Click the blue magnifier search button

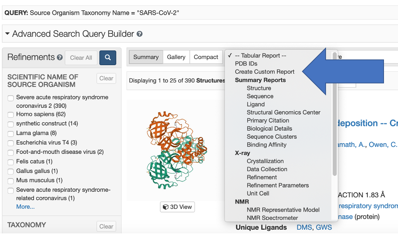(107, 58)
